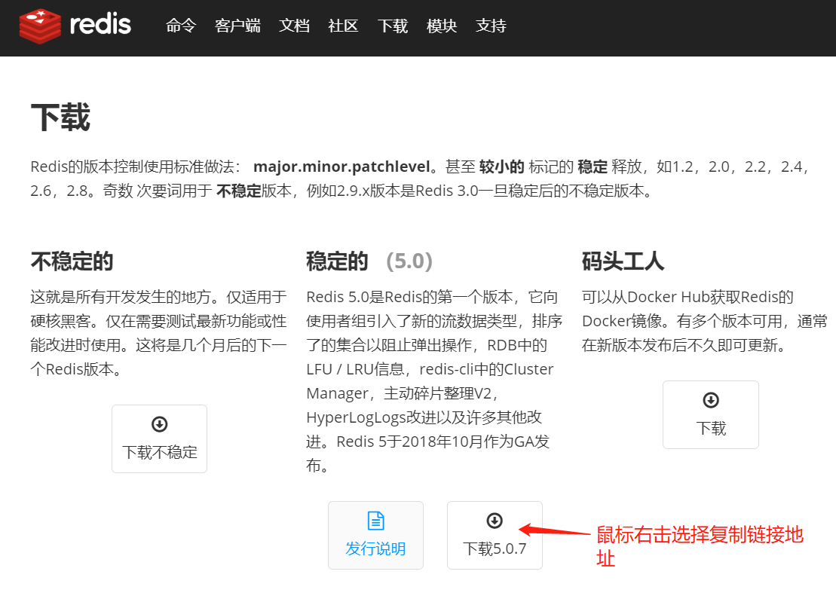836x605 pixels.
Task: Open the 发行说明 release notes link
Action: [x=375, y=535]
